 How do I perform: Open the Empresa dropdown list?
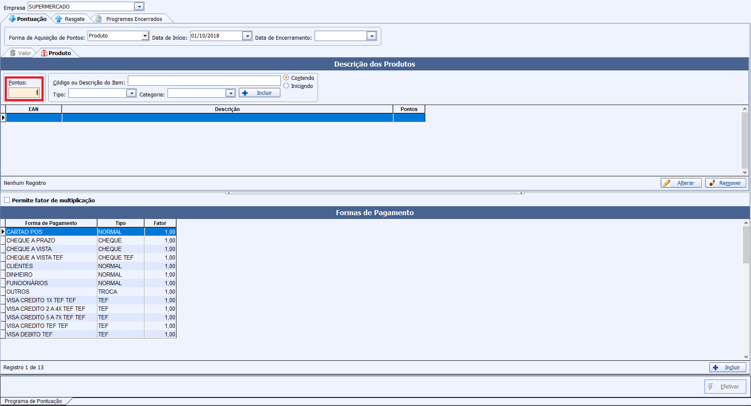139,6
